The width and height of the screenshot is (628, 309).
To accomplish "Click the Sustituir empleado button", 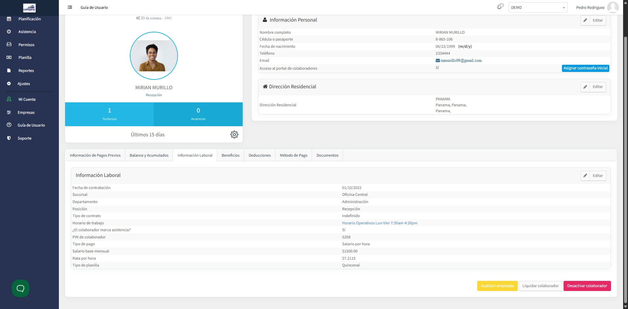I will (497, 286).
